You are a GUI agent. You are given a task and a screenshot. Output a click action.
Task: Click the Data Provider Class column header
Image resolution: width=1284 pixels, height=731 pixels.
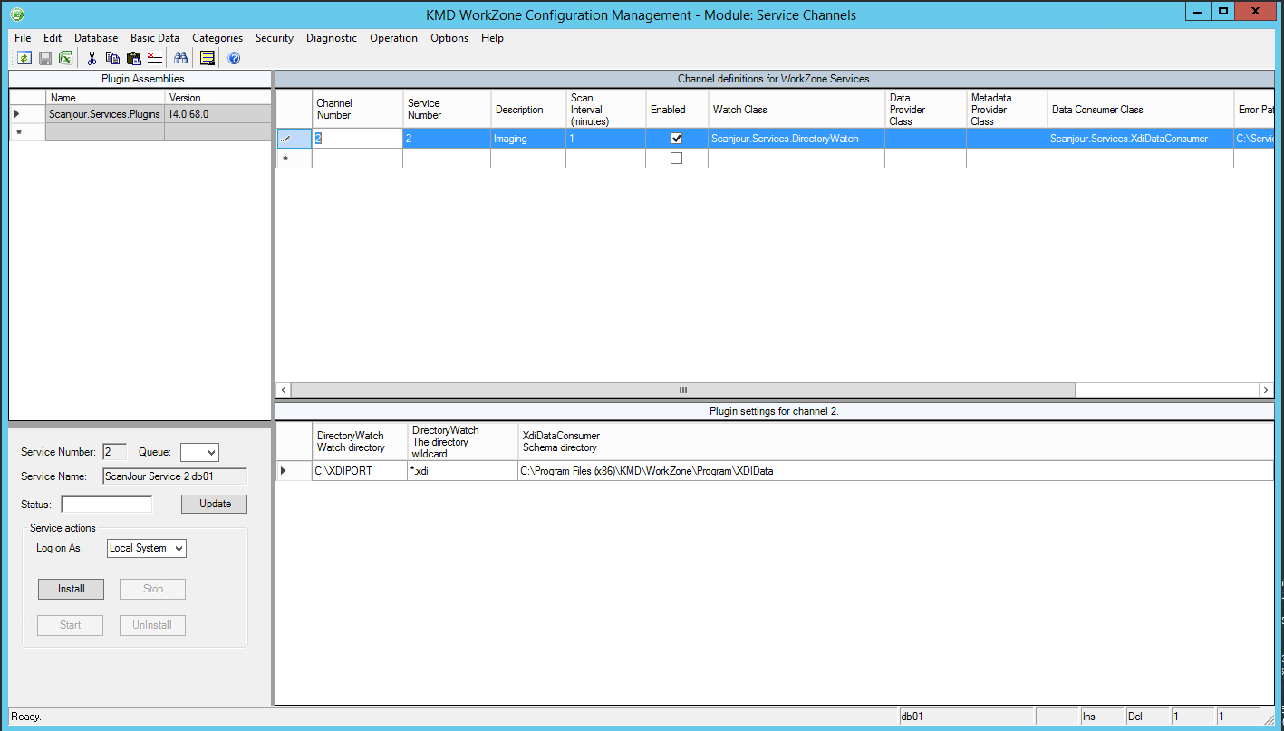pyautogui.click(x=925, y=110)
